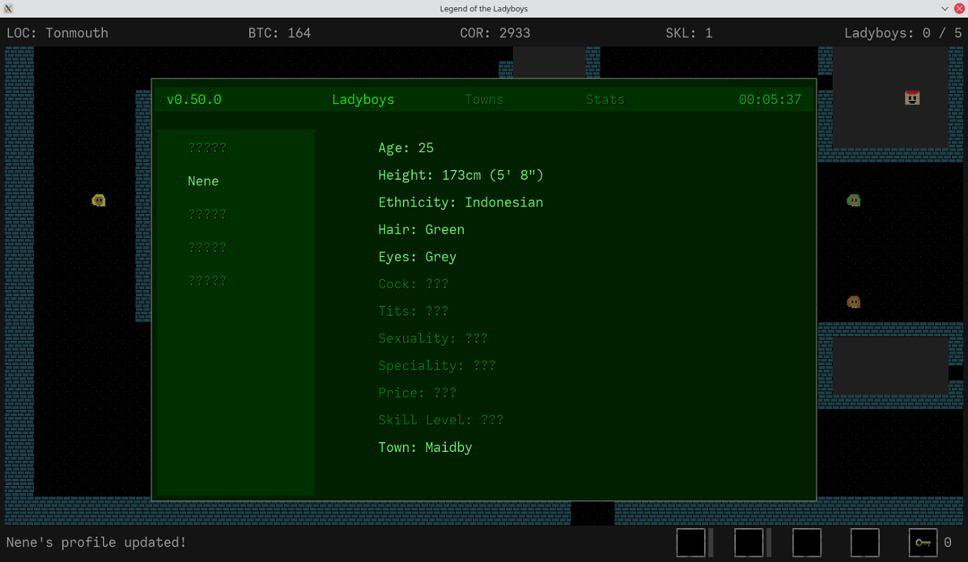Select the bottom ????? entry in list
Image resolution: width=968 pixels, height=562 pixels.
(x=207, y=281)
